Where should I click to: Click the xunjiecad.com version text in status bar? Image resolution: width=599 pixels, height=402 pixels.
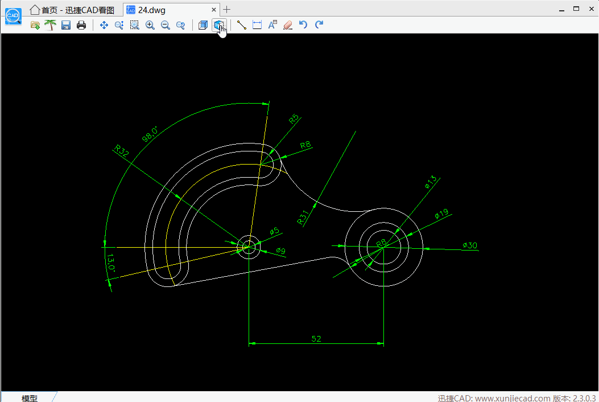click(x=517, y=398)
